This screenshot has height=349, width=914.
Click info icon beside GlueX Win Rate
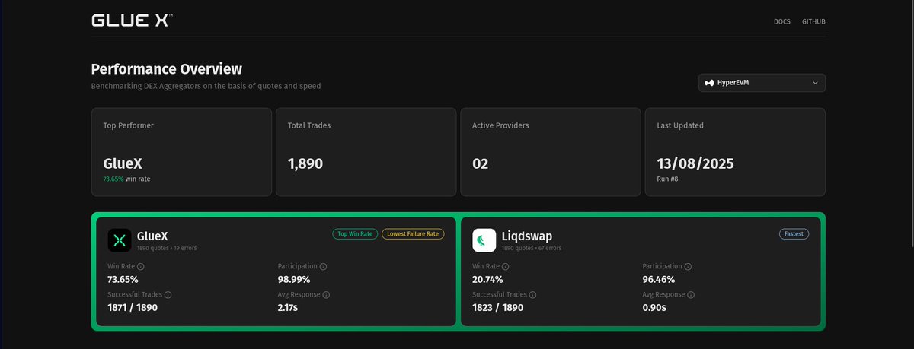coord(141,267)
